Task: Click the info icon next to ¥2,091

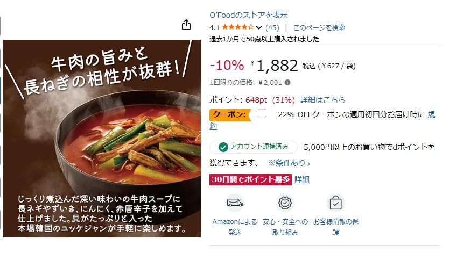Action: click(x=287, y=83)
